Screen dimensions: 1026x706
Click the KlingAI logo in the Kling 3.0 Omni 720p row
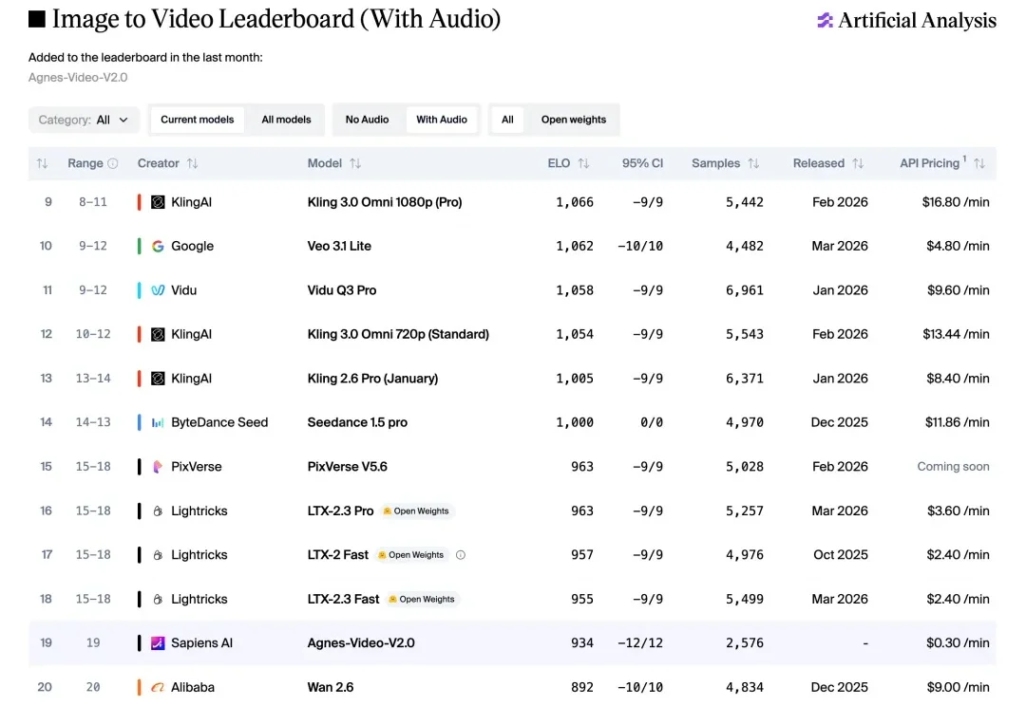pyautogui.click(x=158, y=335)
